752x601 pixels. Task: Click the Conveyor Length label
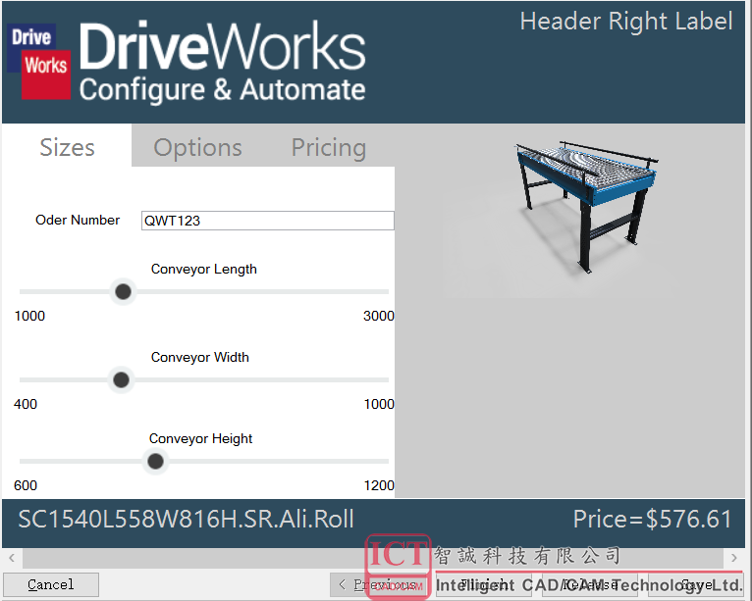click(x=204, y=270)
